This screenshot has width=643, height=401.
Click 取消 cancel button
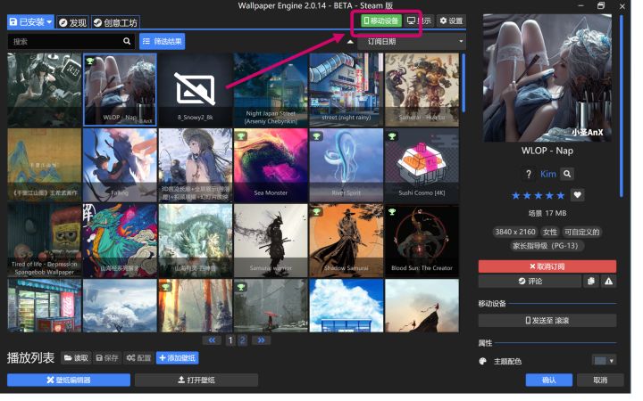[600, 381]
